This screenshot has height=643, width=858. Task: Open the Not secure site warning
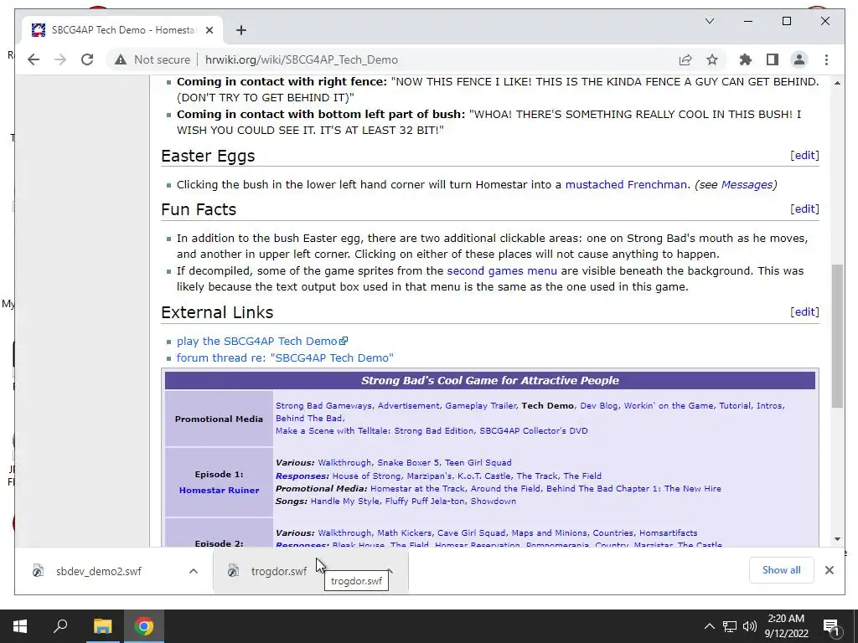(152, 59)
